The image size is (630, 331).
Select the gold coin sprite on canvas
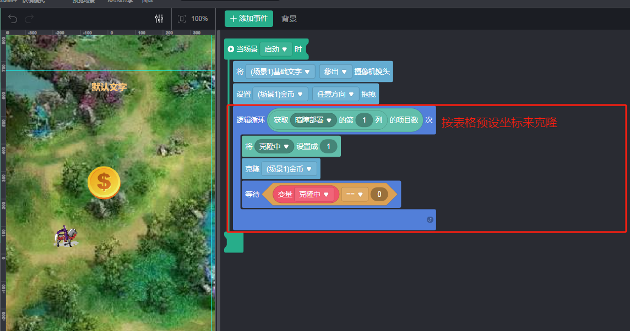(104, 183)
